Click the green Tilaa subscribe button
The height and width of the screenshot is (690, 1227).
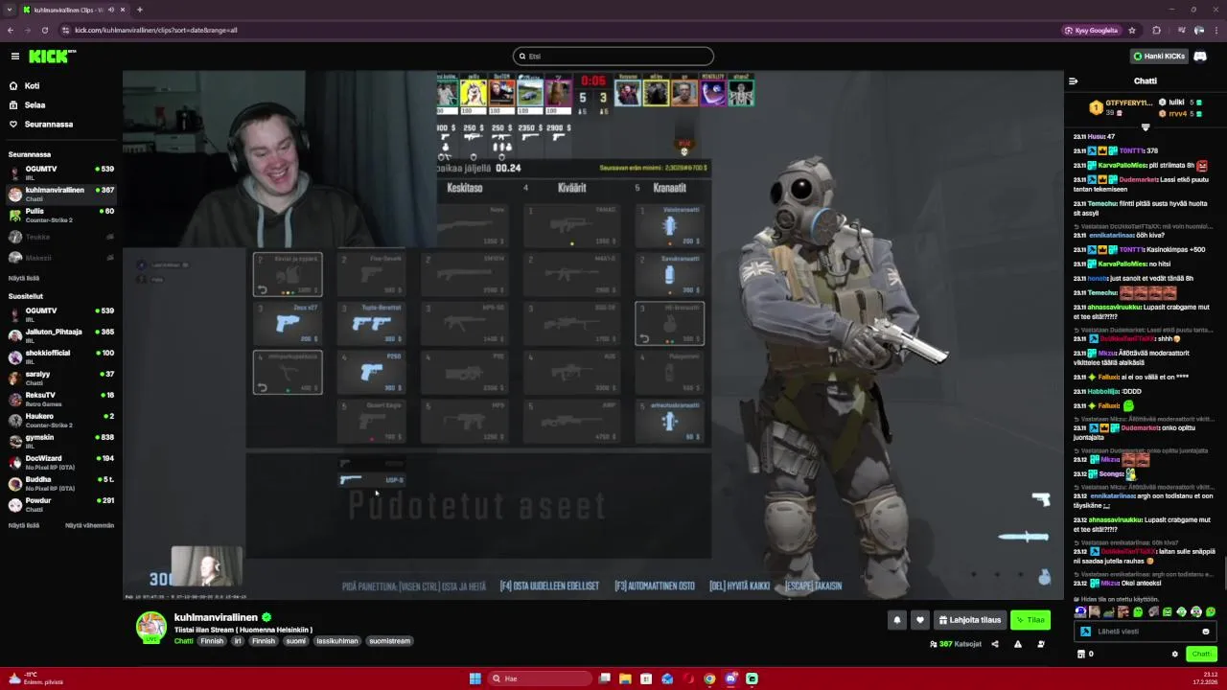pyautogui.click(x=1030, y=620)
